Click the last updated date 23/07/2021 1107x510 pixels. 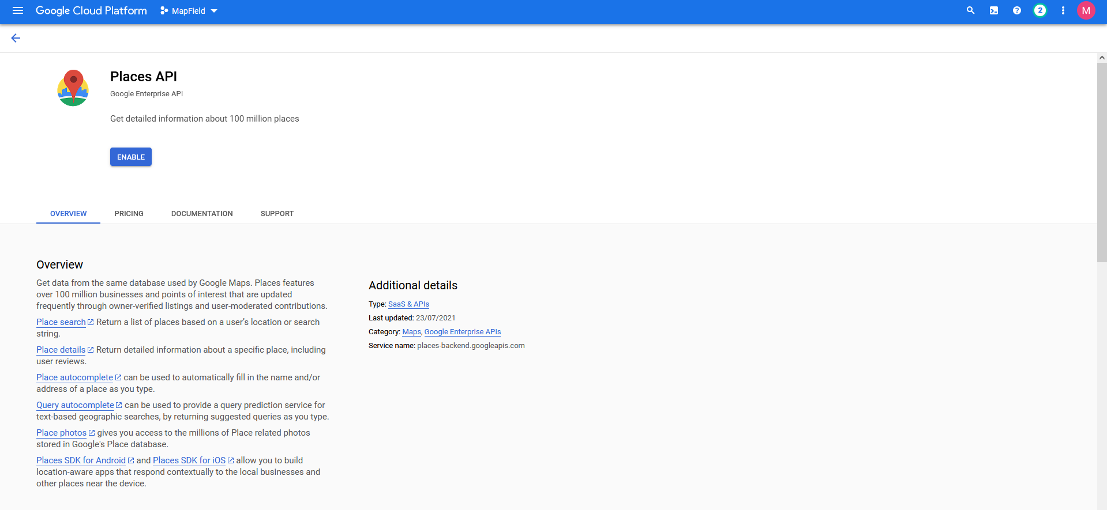pos(436,318)
